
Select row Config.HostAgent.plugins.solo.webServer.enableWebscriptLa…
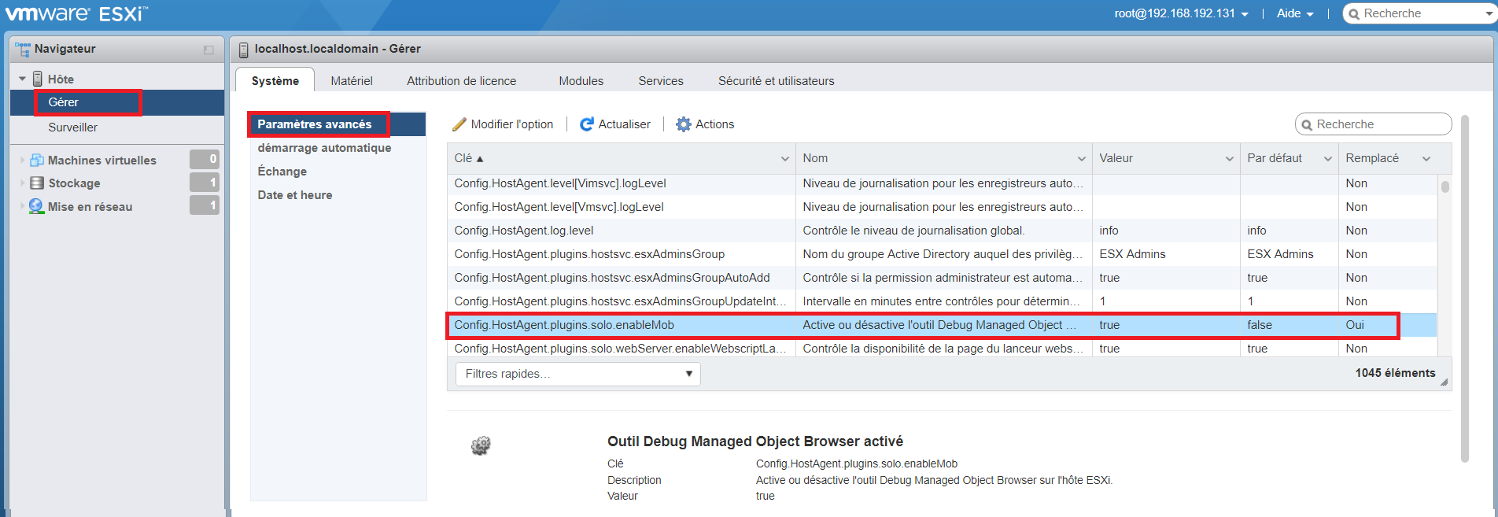[x=942, y=348]
